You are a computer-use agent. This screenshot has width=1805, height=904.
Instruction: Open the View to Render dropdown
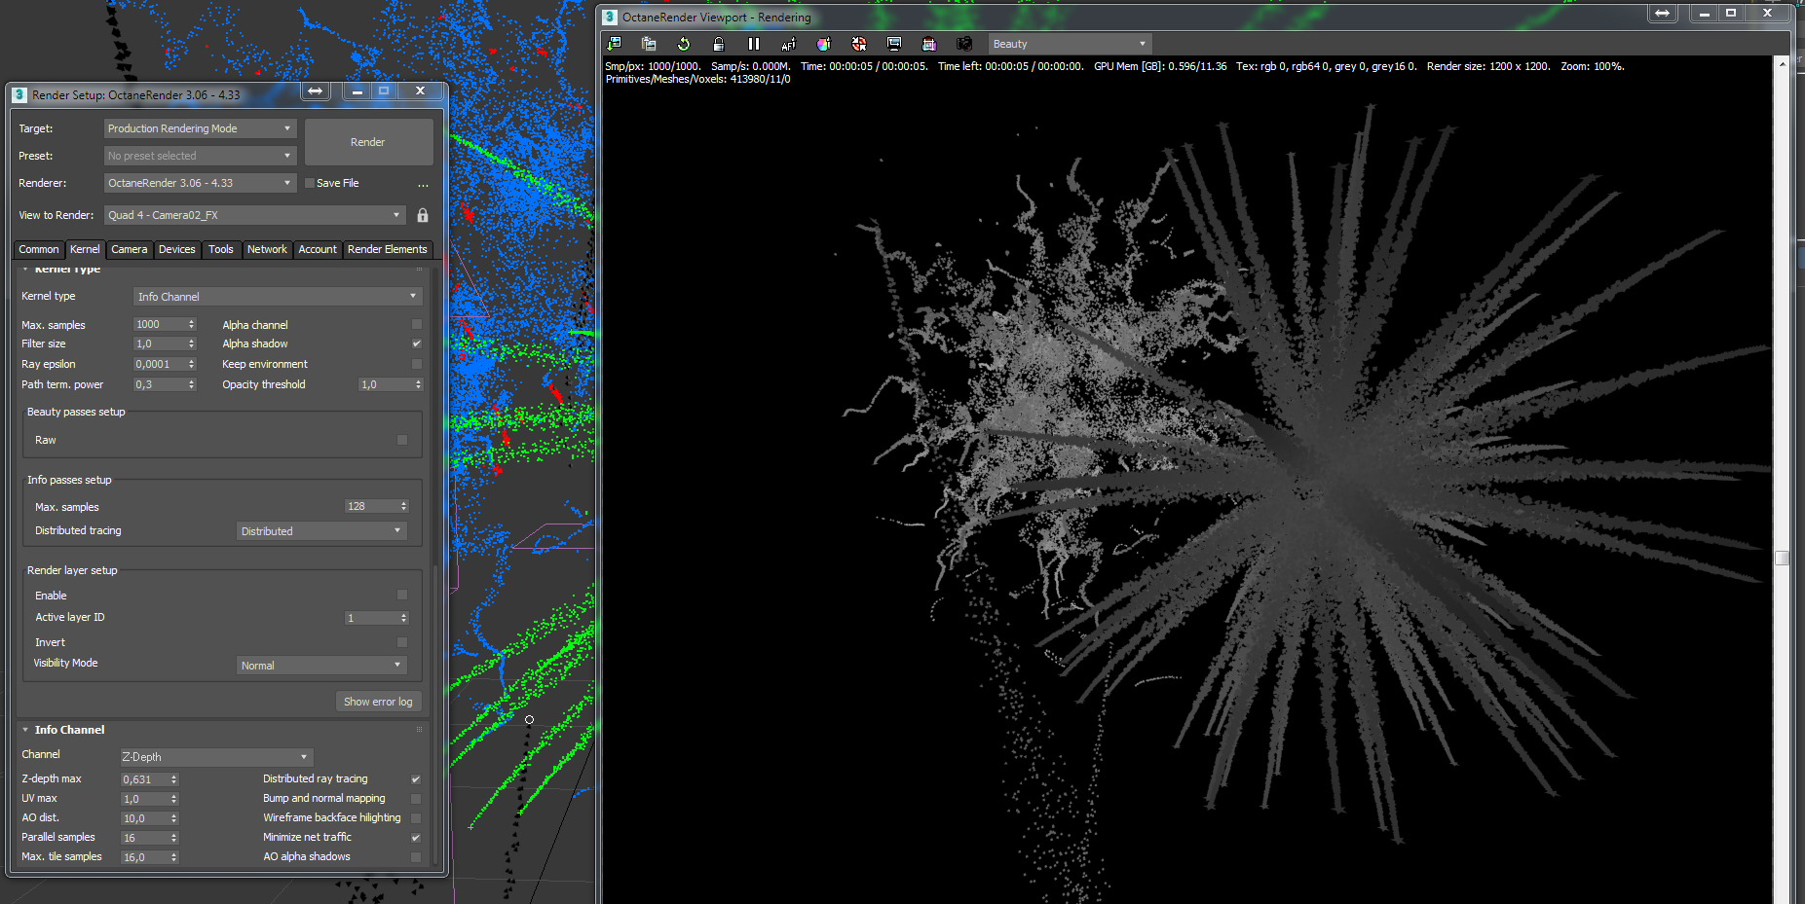click(x=254, y=215)
